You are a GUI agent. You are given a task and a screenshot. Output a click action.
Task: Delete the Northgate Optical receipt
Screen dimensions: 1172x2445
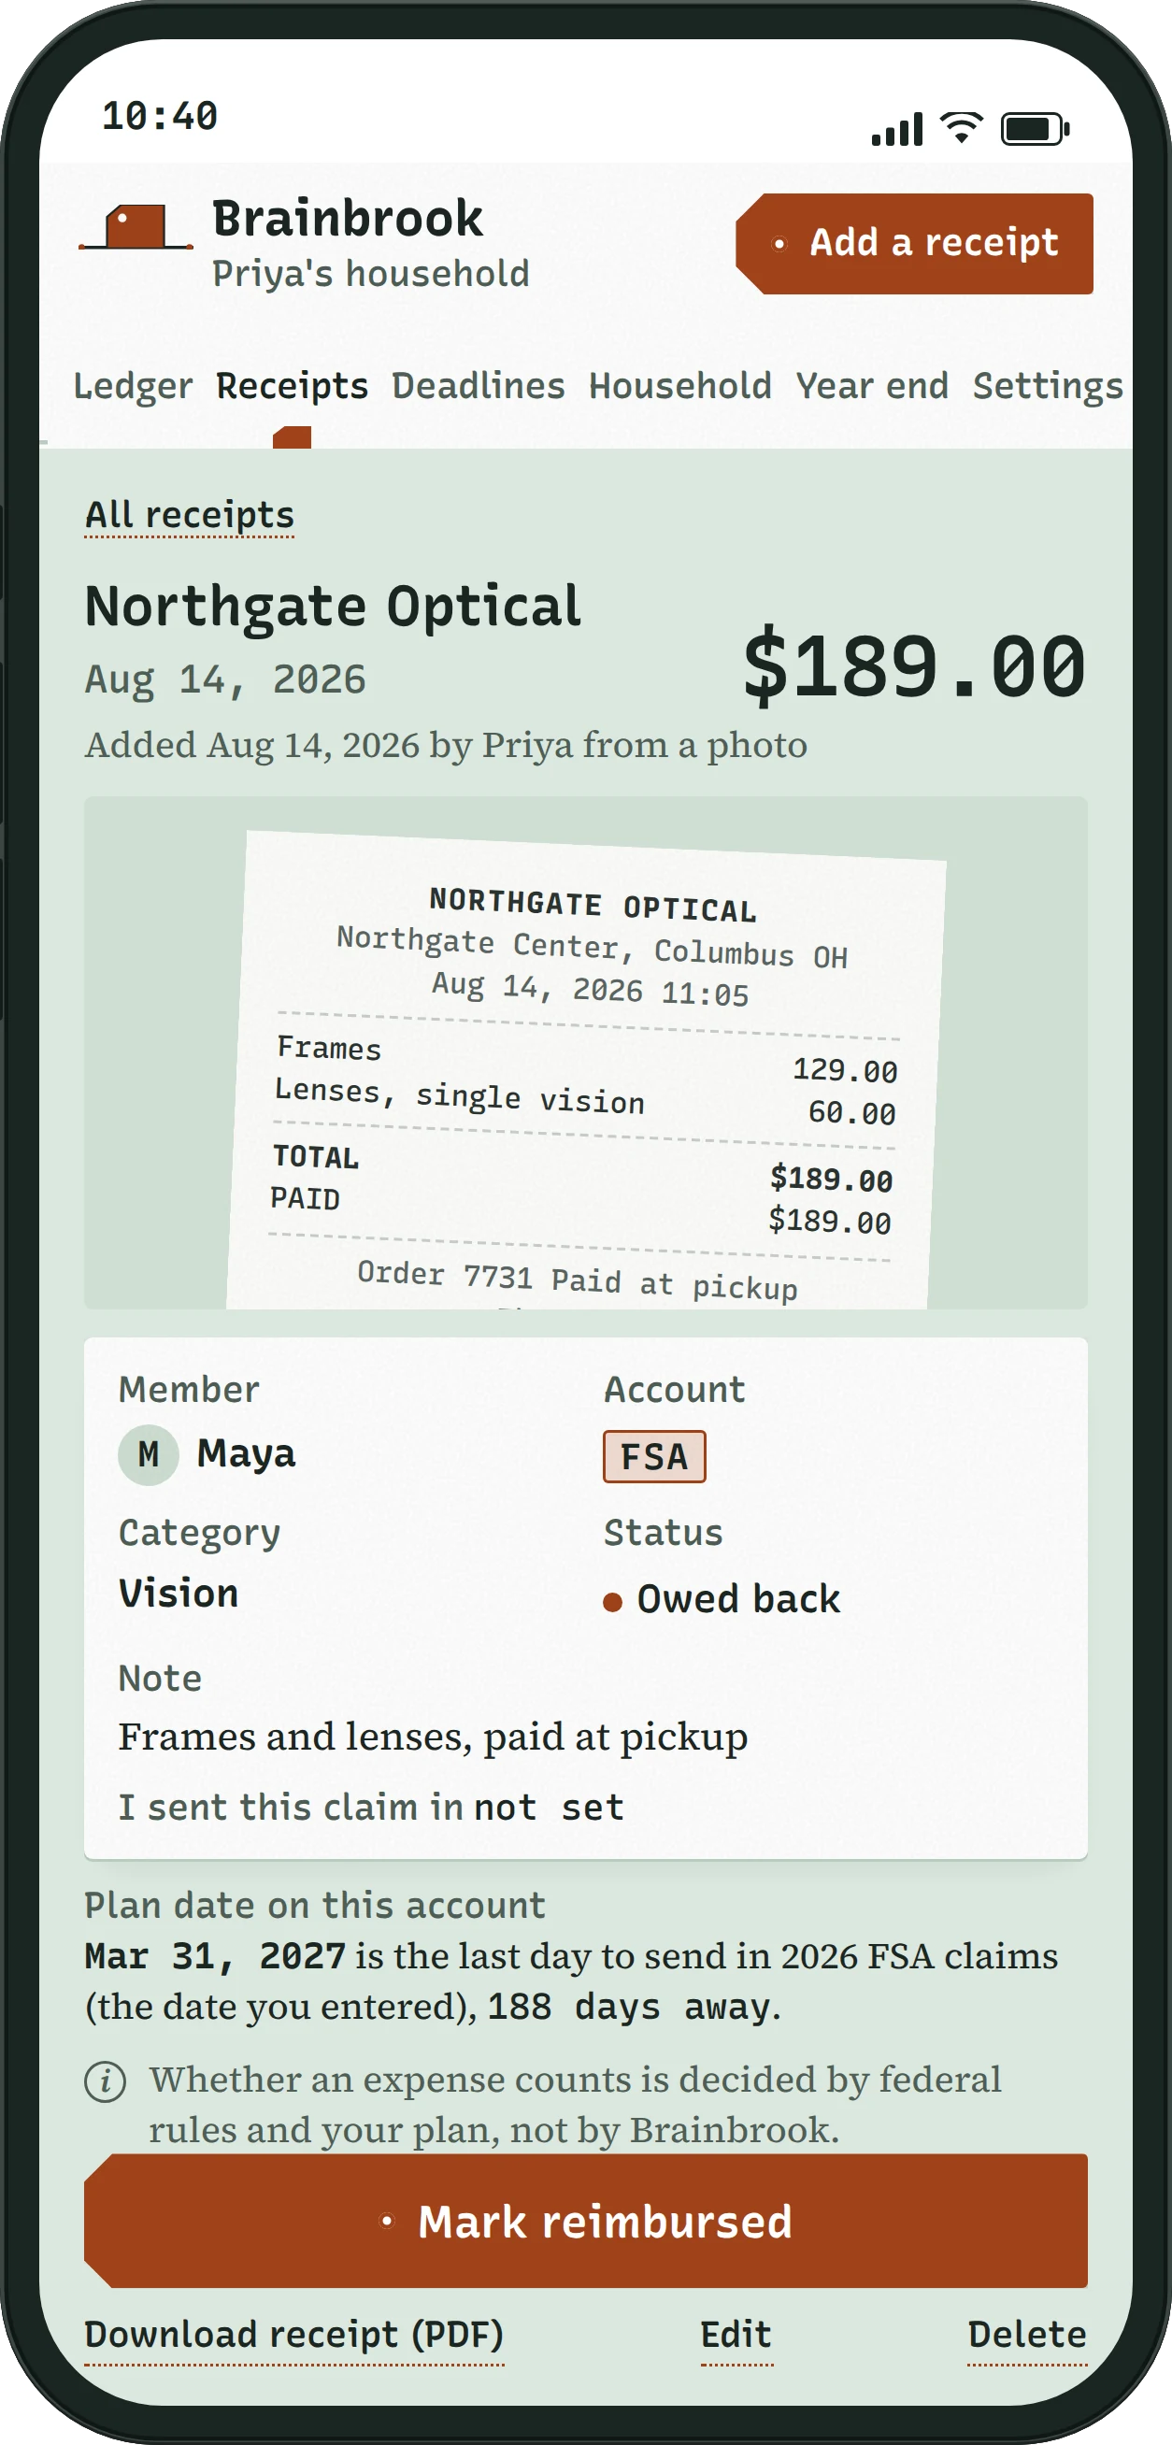pos(1027,2336)
